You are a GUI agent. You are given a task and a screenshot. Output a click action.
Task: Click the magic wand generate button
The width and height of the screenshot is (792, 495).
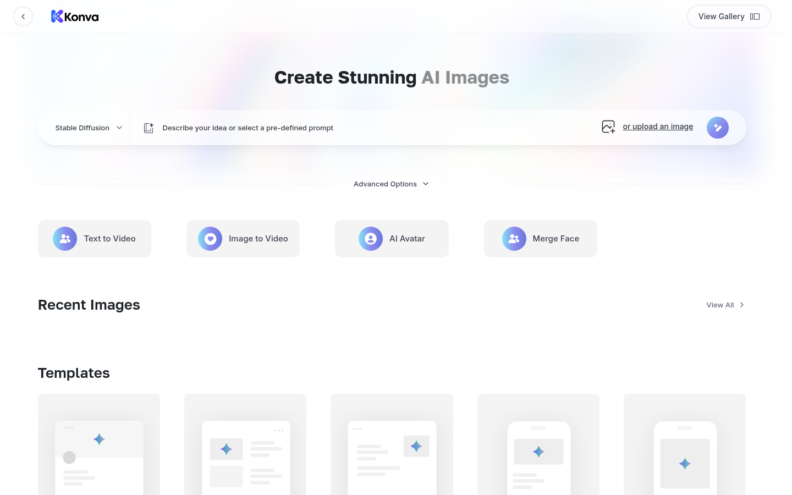718,128
